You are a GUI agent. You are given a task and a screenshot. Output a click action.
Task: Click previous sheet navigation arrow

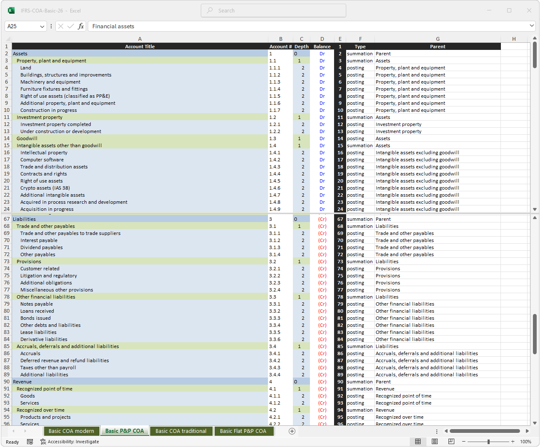[14, 431]
